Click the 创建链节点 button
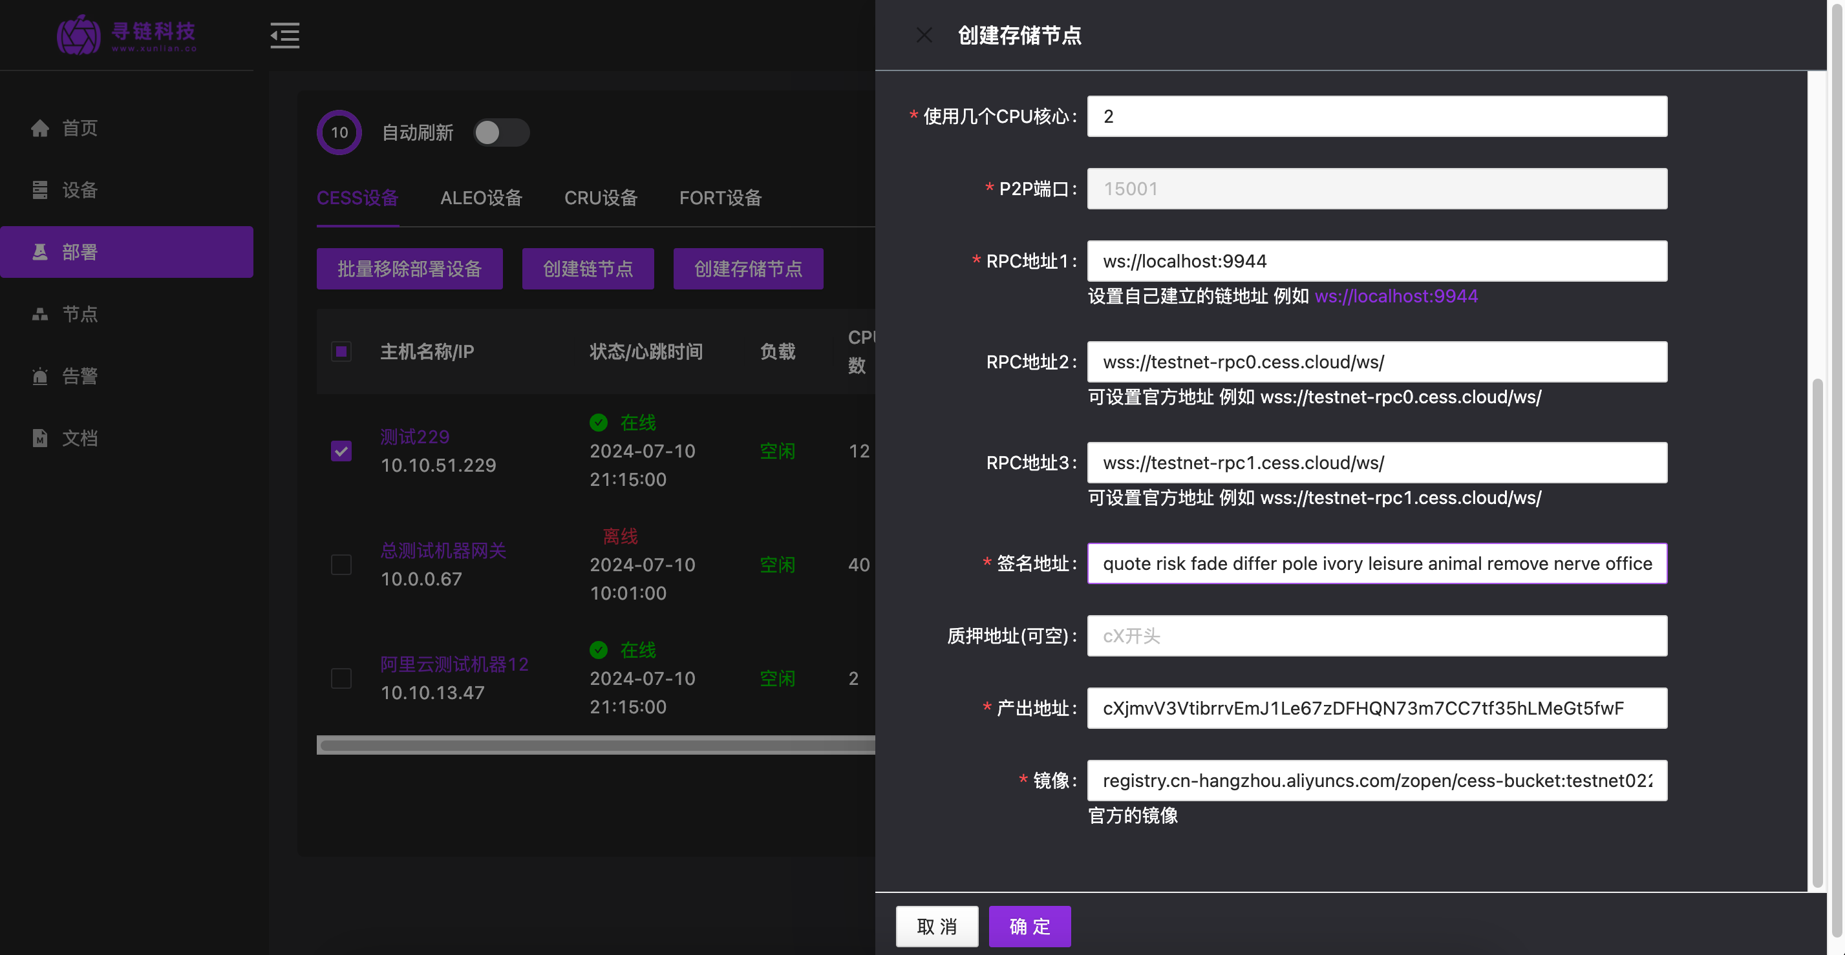The height and width of the screenshot is (955, 1845). tap(587, 269)
